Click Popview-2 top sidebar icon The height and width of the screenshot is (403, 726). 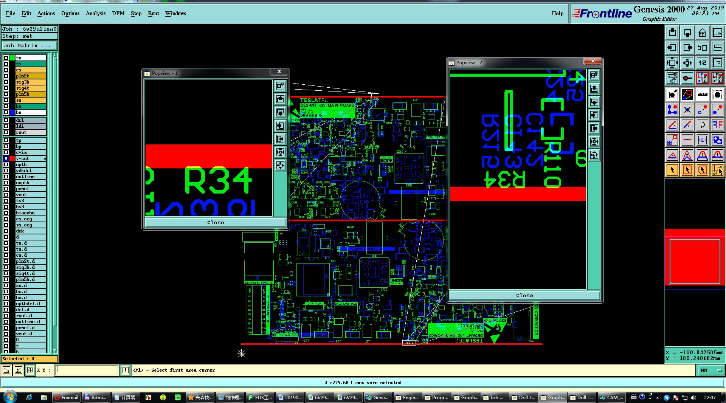[594, 75]
